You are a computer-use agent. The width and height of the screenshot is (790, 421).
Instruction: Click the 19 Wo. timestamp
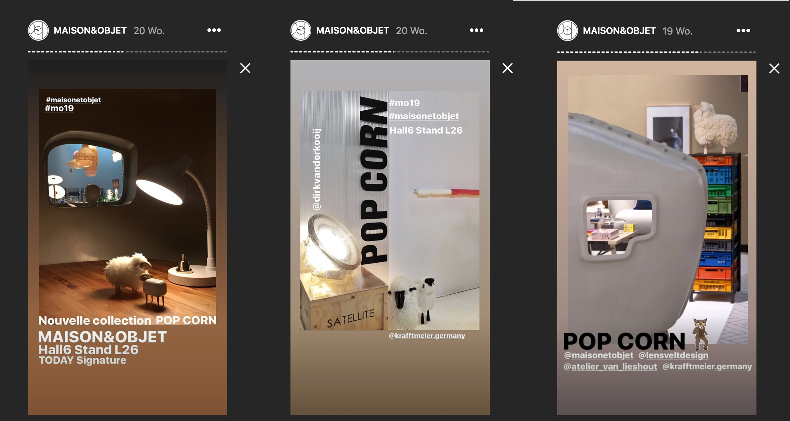point(677,31)
